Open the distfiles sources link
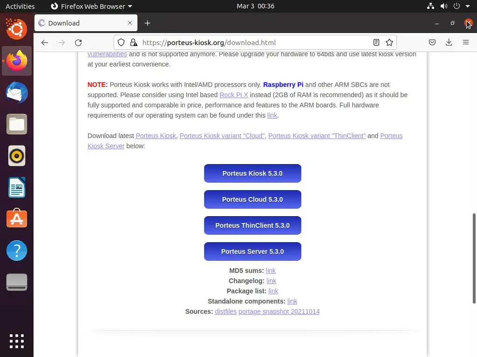 pyautogui.click(x=225, y=311)
